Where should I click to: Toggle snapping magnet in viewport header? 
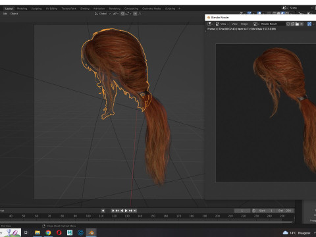tap(122, 14)
